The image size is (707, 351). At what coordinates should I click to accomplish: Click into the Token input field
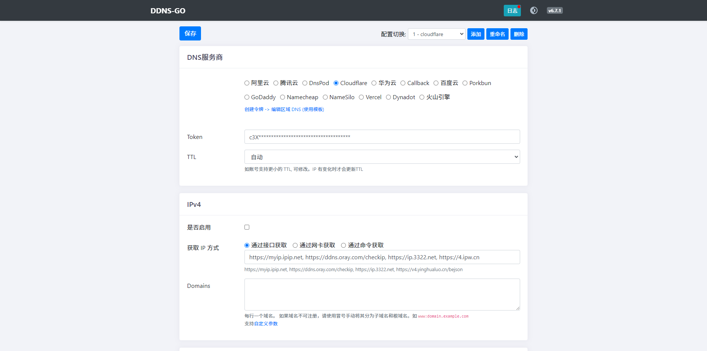pos(382,137)
